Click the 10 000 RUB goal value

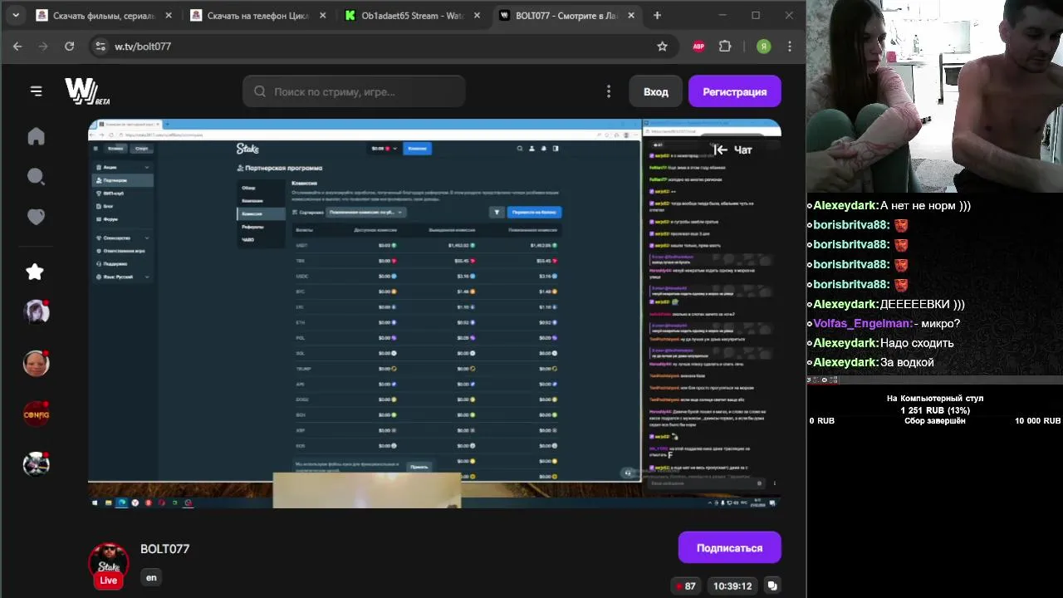click(x=1037, y=421)
